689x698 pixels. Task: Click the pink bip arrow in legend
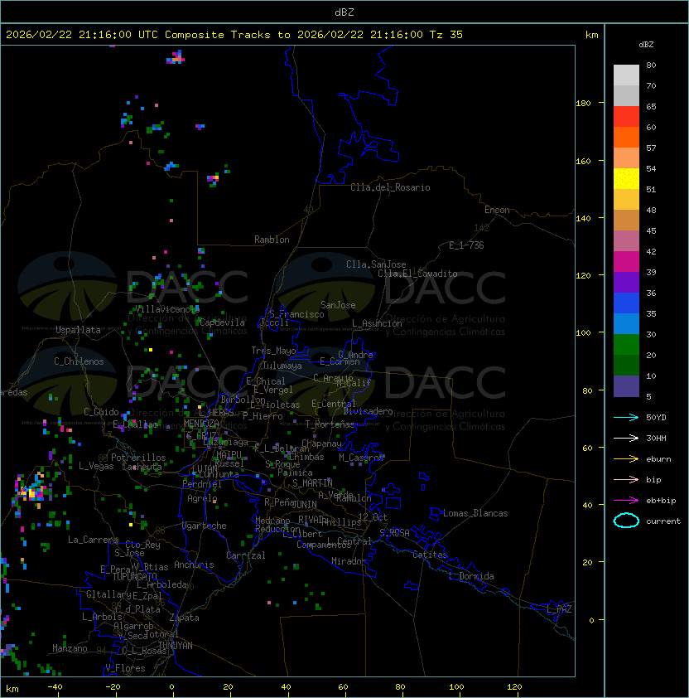[x=626, y=479]
